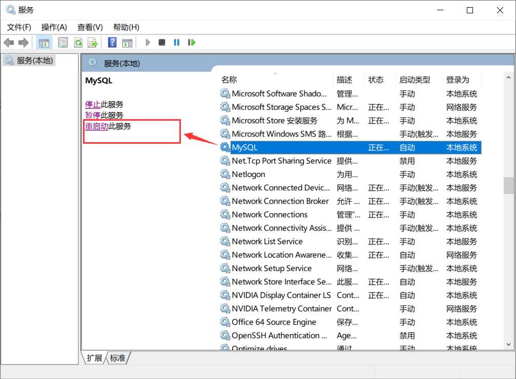Open the 帮助(H) menu

tap(126, 27)
